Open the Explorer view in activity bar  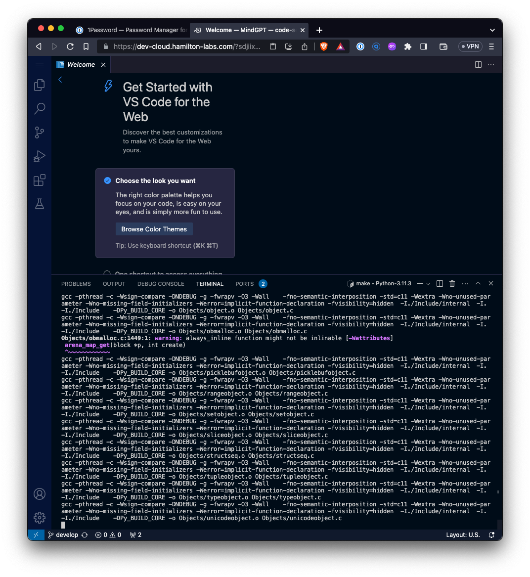[x=40, y=85]
